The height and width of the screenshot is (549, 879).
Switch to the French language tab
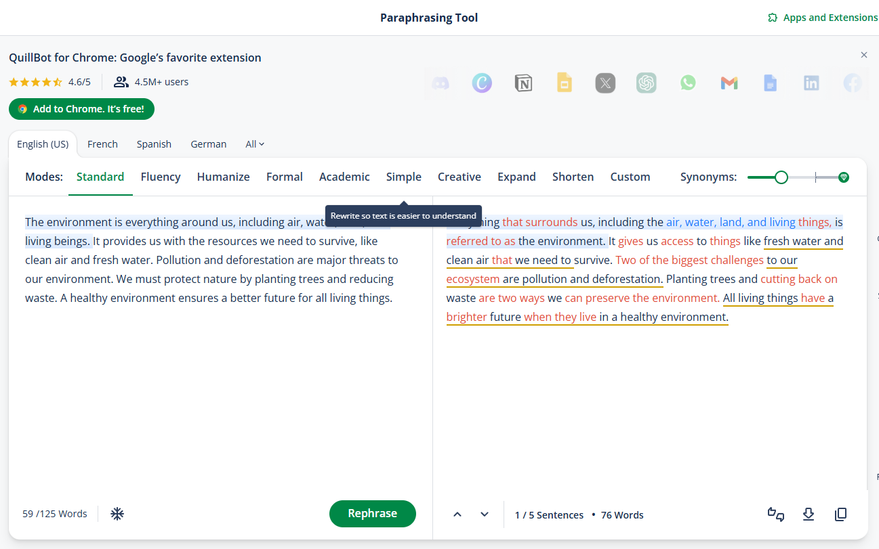pyautogui.click(x=102, y=144)
